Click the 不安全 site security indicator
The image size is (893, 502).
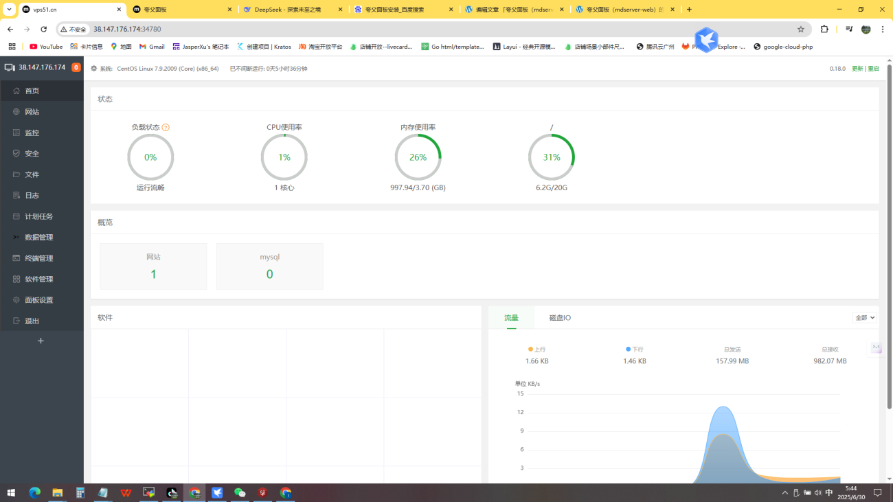click(74, 30)
